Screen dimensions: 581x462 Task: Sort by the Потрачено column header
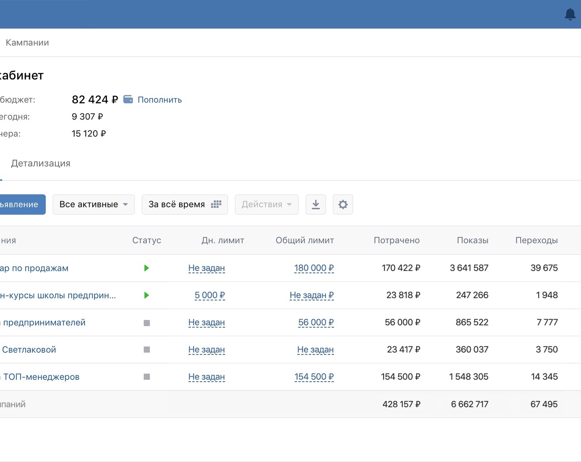(397, 240)
